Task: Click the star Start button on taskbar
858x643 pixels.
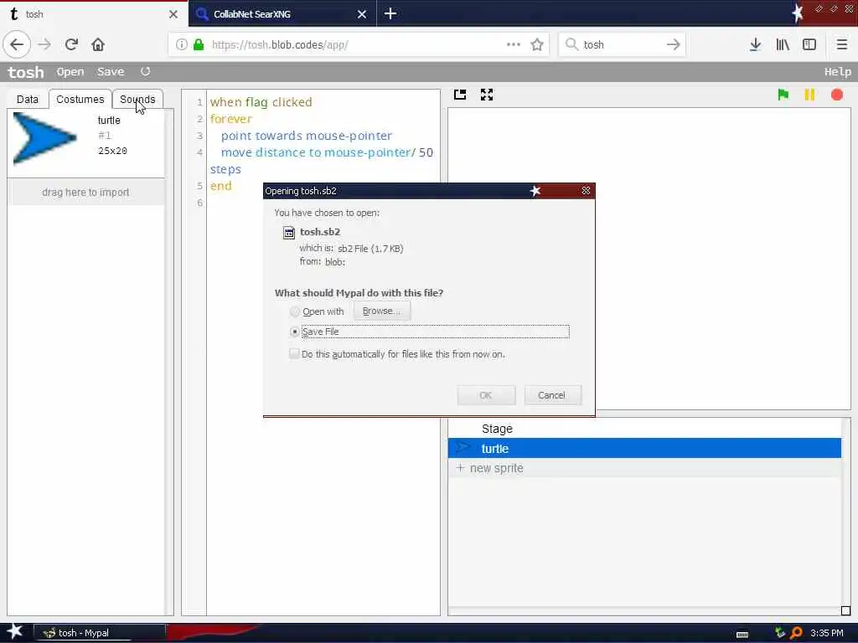Action: (x=14, y=631)
